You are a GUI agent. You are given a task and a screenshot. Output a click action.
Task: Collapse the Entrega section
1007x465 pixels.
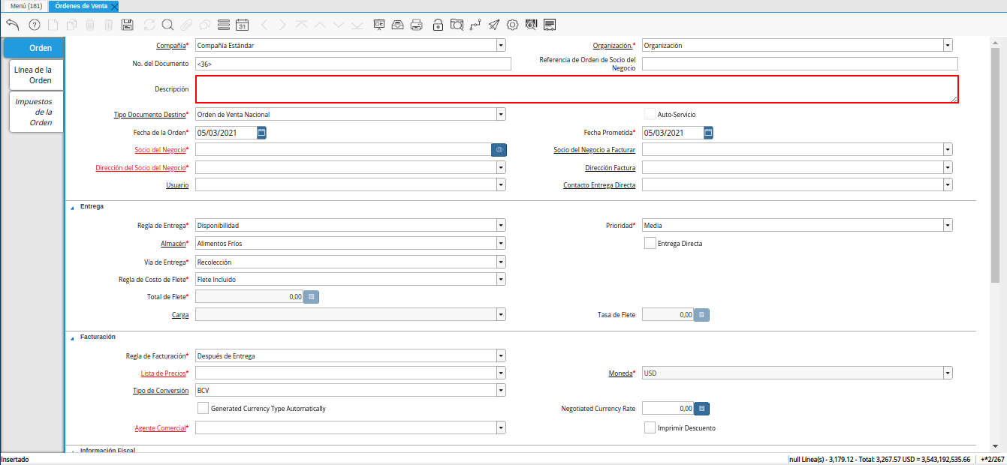tap(73, 206)
